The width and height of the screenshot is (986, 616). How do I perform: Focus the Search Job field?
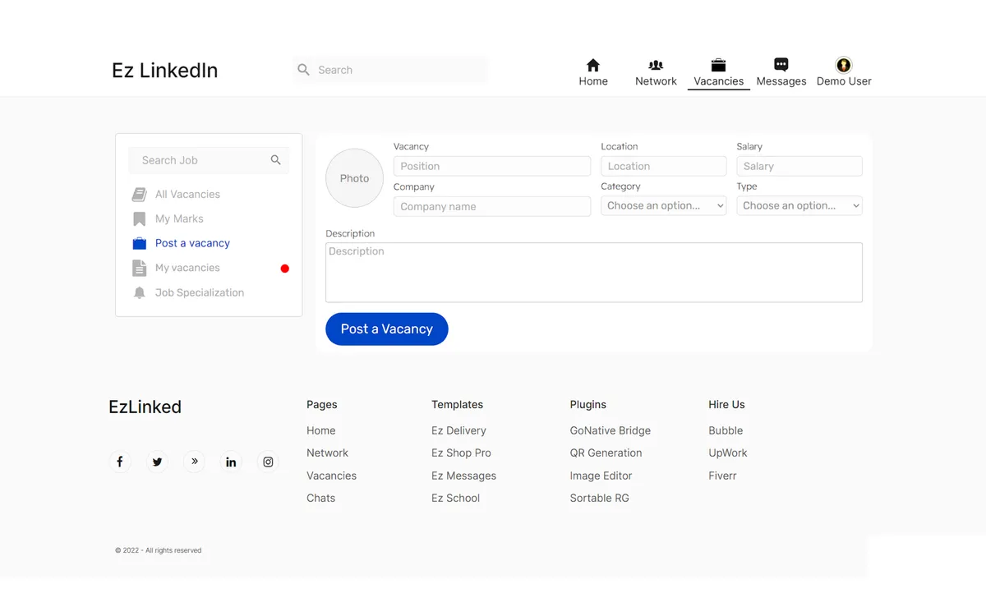point(209,160)
